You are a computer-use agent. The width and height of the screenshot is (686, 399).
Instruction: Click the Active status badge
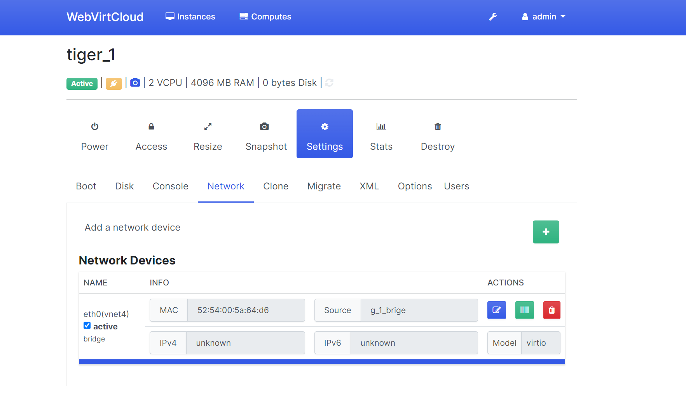pyautogui.click(x=82, y=84)
